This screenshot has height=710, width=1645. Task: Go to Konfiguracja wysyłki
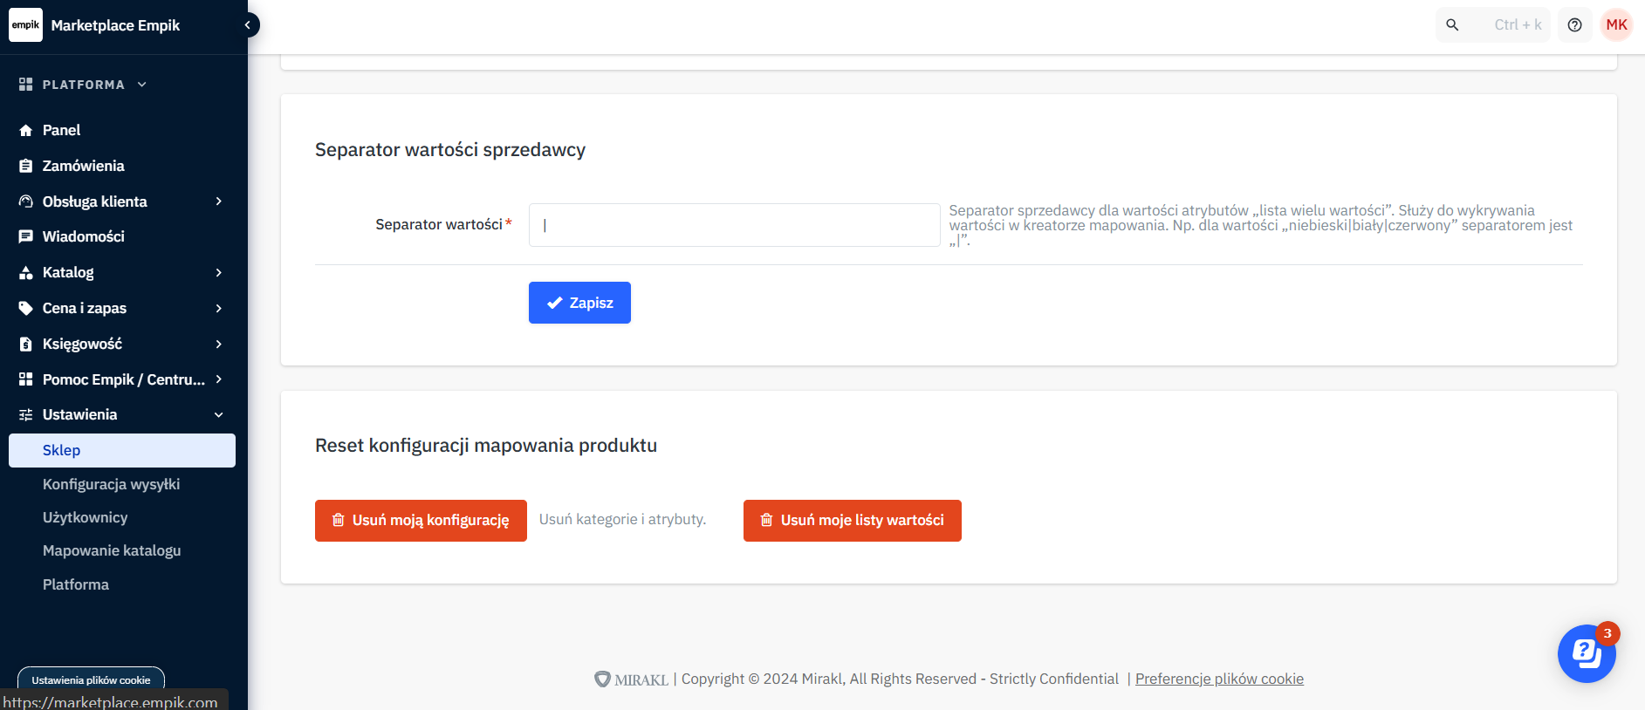[111, 484]
